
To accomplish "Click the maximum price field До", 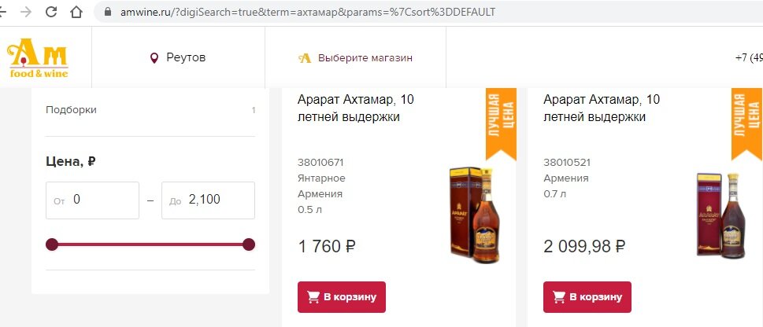I will pos(208,200).
